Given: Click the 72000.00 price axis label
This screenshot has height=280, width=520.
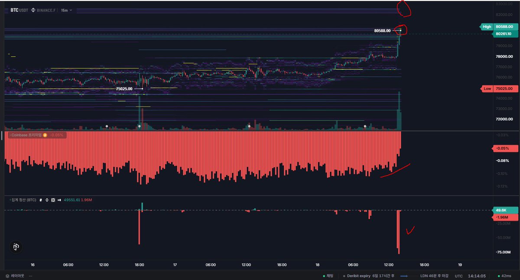Looking at the screenshot, I should click(504, 119).
